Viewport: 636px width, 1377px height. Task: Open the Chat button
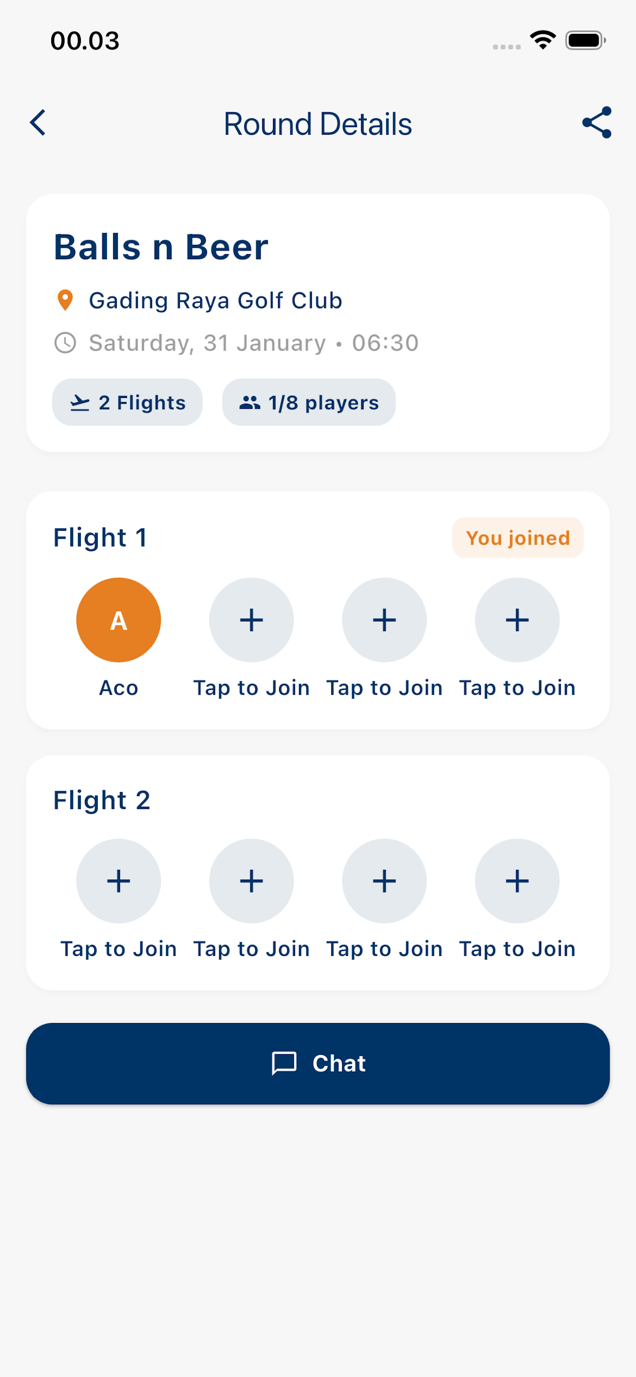(x=318, y=1064)
